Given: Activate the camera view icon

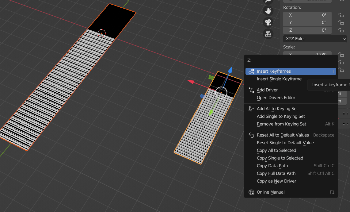Looking at the screenshot, I should (x=268, y=22).
